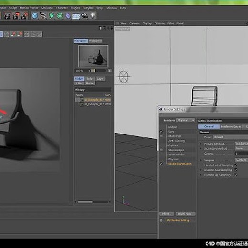Expand the Primary Method arrow

[x=201, y=144]
